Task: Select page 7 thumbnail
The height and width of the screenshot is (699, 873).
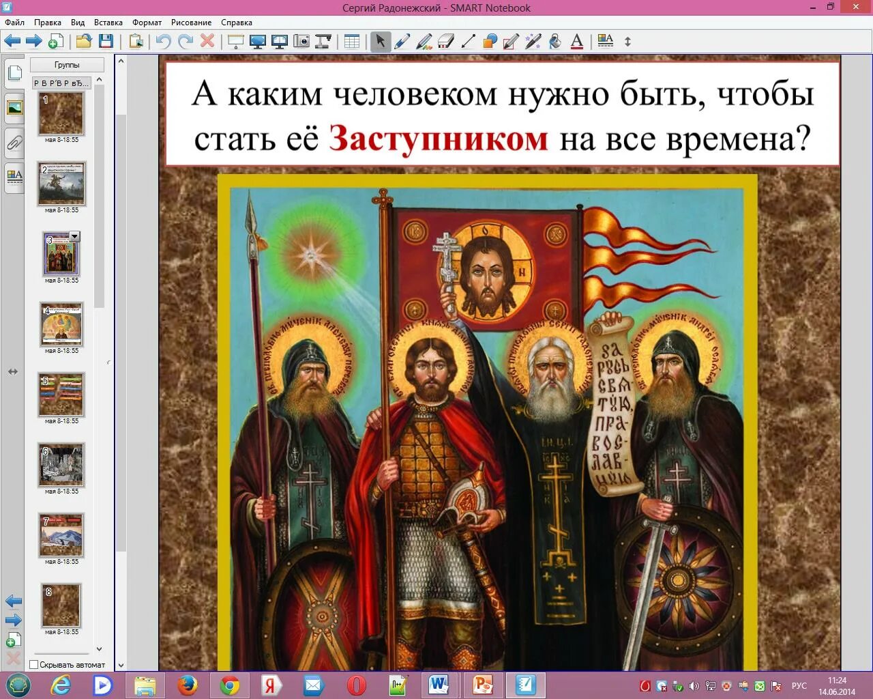Action: pos(61,535)
